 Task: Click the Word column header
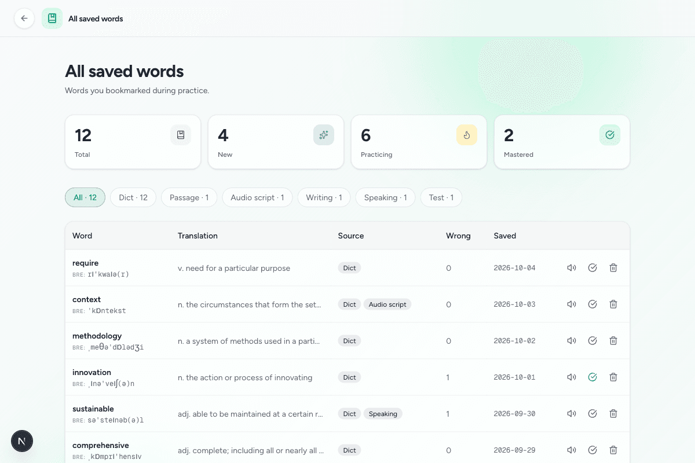[x=82, y=236]
